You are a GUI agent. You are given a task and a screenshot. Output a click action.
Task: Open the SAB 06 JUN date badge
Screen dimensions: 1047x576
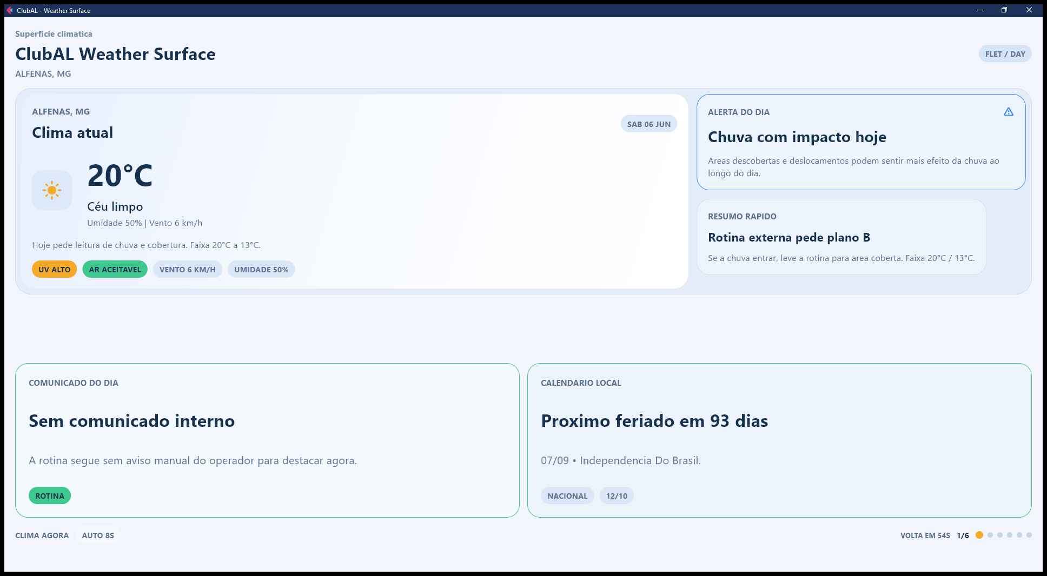click(x=649, y=124)
